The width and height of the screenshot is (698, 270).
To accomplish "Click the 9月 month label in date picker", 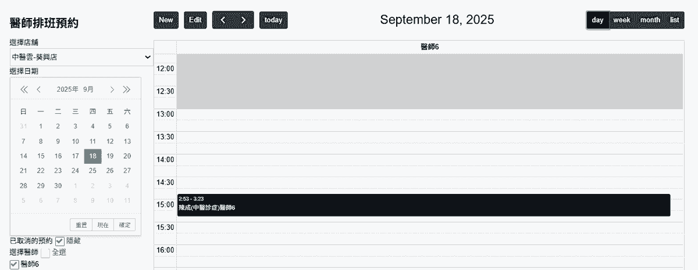I will coord(88,89).
